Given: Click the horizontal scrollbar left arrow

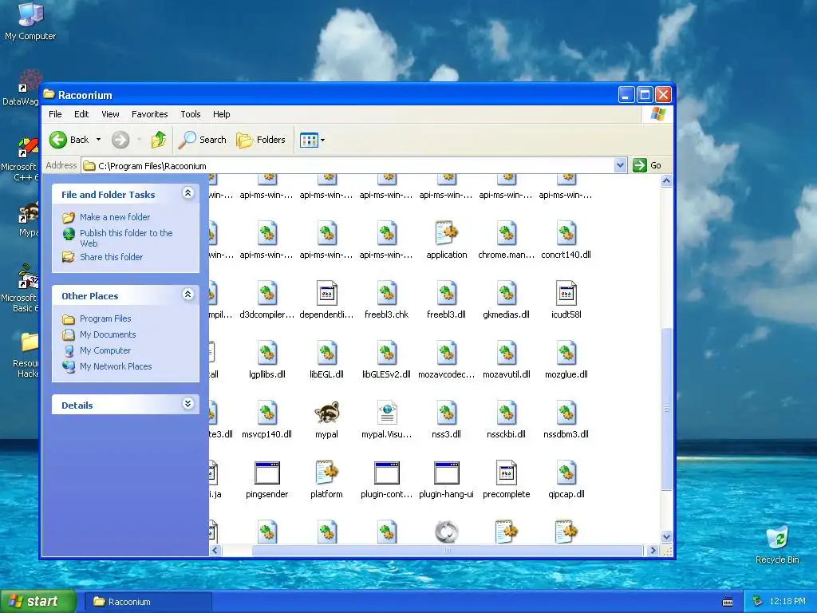Looking at the screenshot, I should click(x=215, y=550).
